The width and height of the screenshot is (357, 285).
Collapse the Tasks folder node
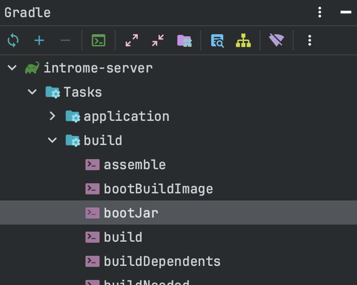pos(32,92)
